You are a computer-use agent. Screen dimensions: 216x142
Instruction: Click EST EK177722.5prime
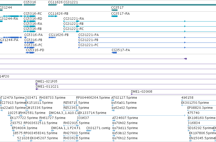point(24,118)
